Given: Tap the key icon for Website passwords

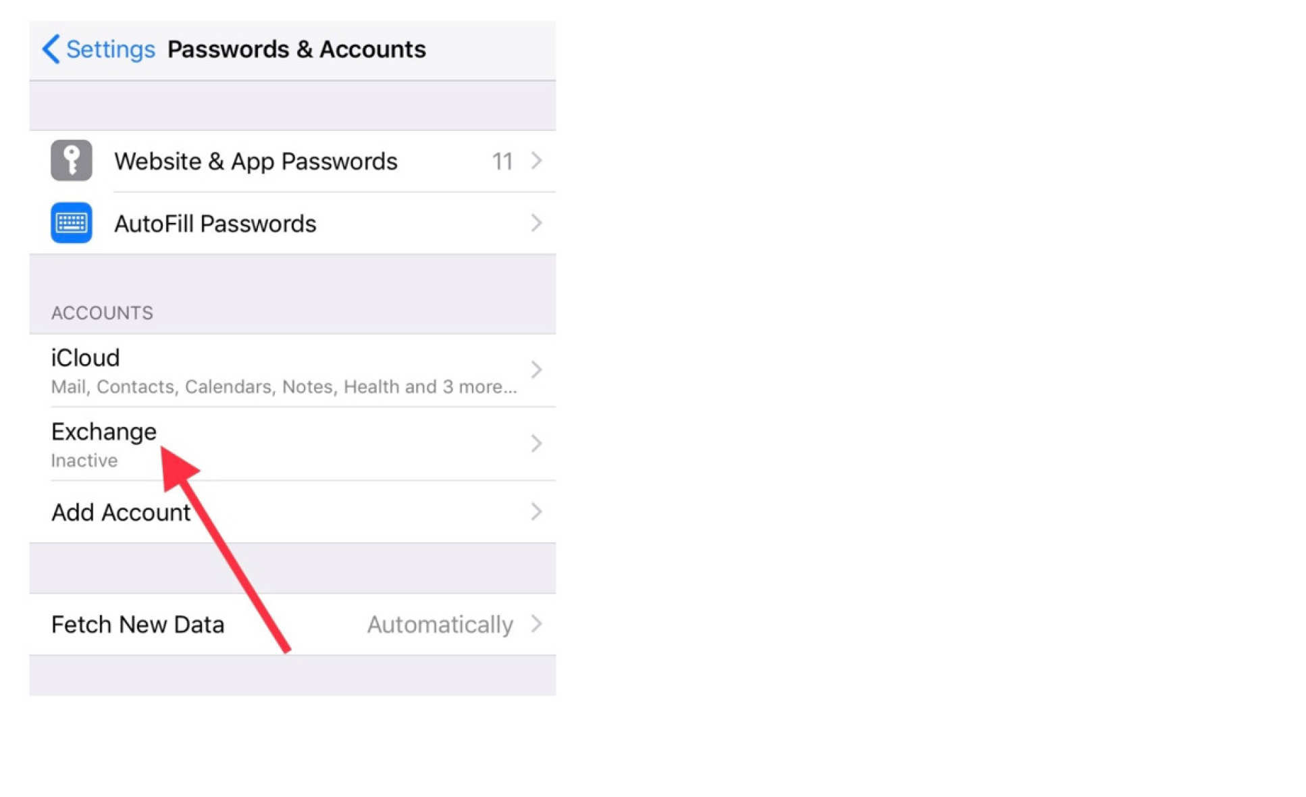Looking at the screenshot, I should (71, 161).
